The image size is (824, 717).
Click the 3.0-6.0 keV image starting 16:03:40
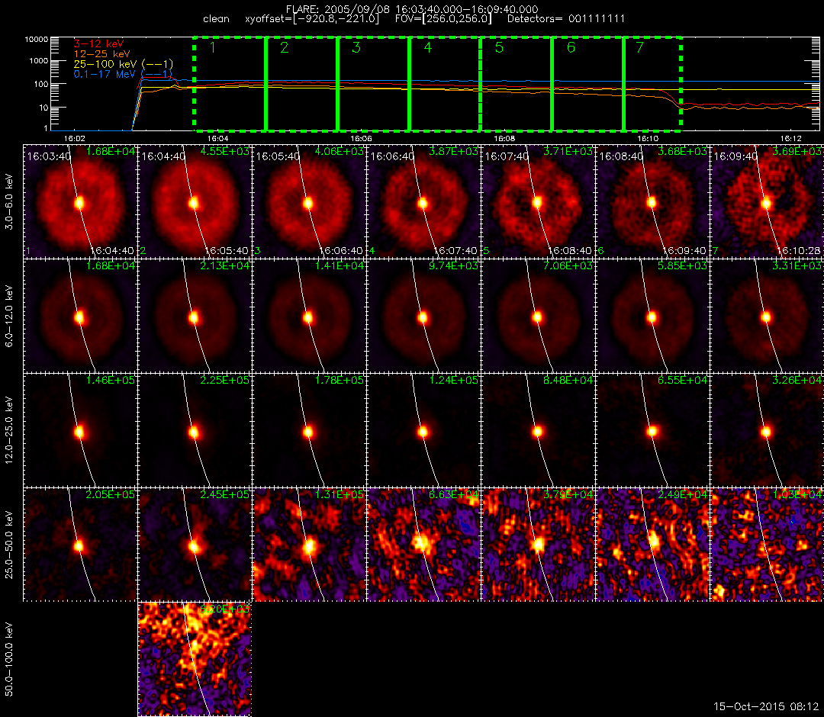[80, 201]
